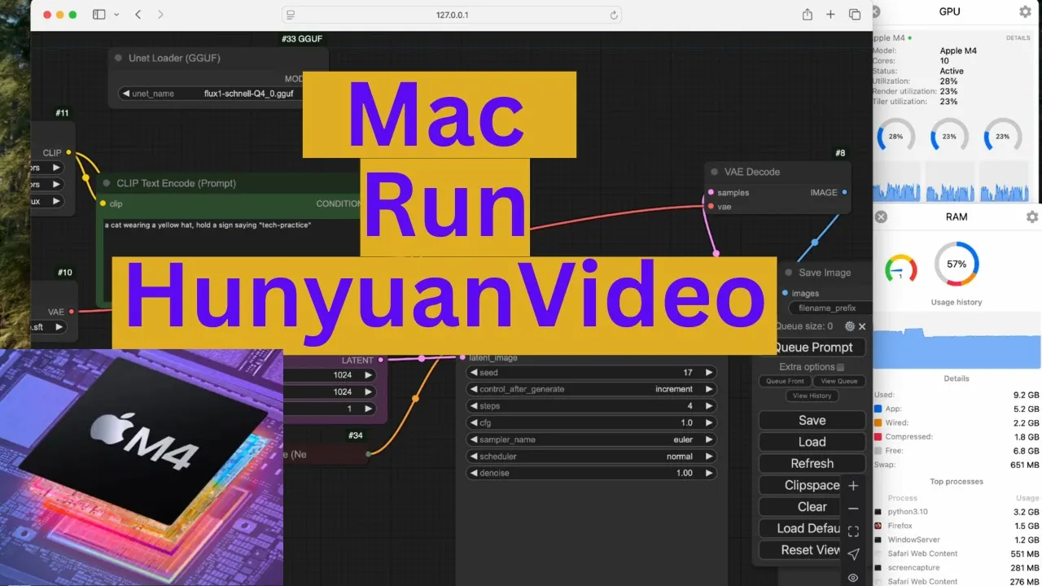Fit the graph view with frame icon

[x=853, y=531]
